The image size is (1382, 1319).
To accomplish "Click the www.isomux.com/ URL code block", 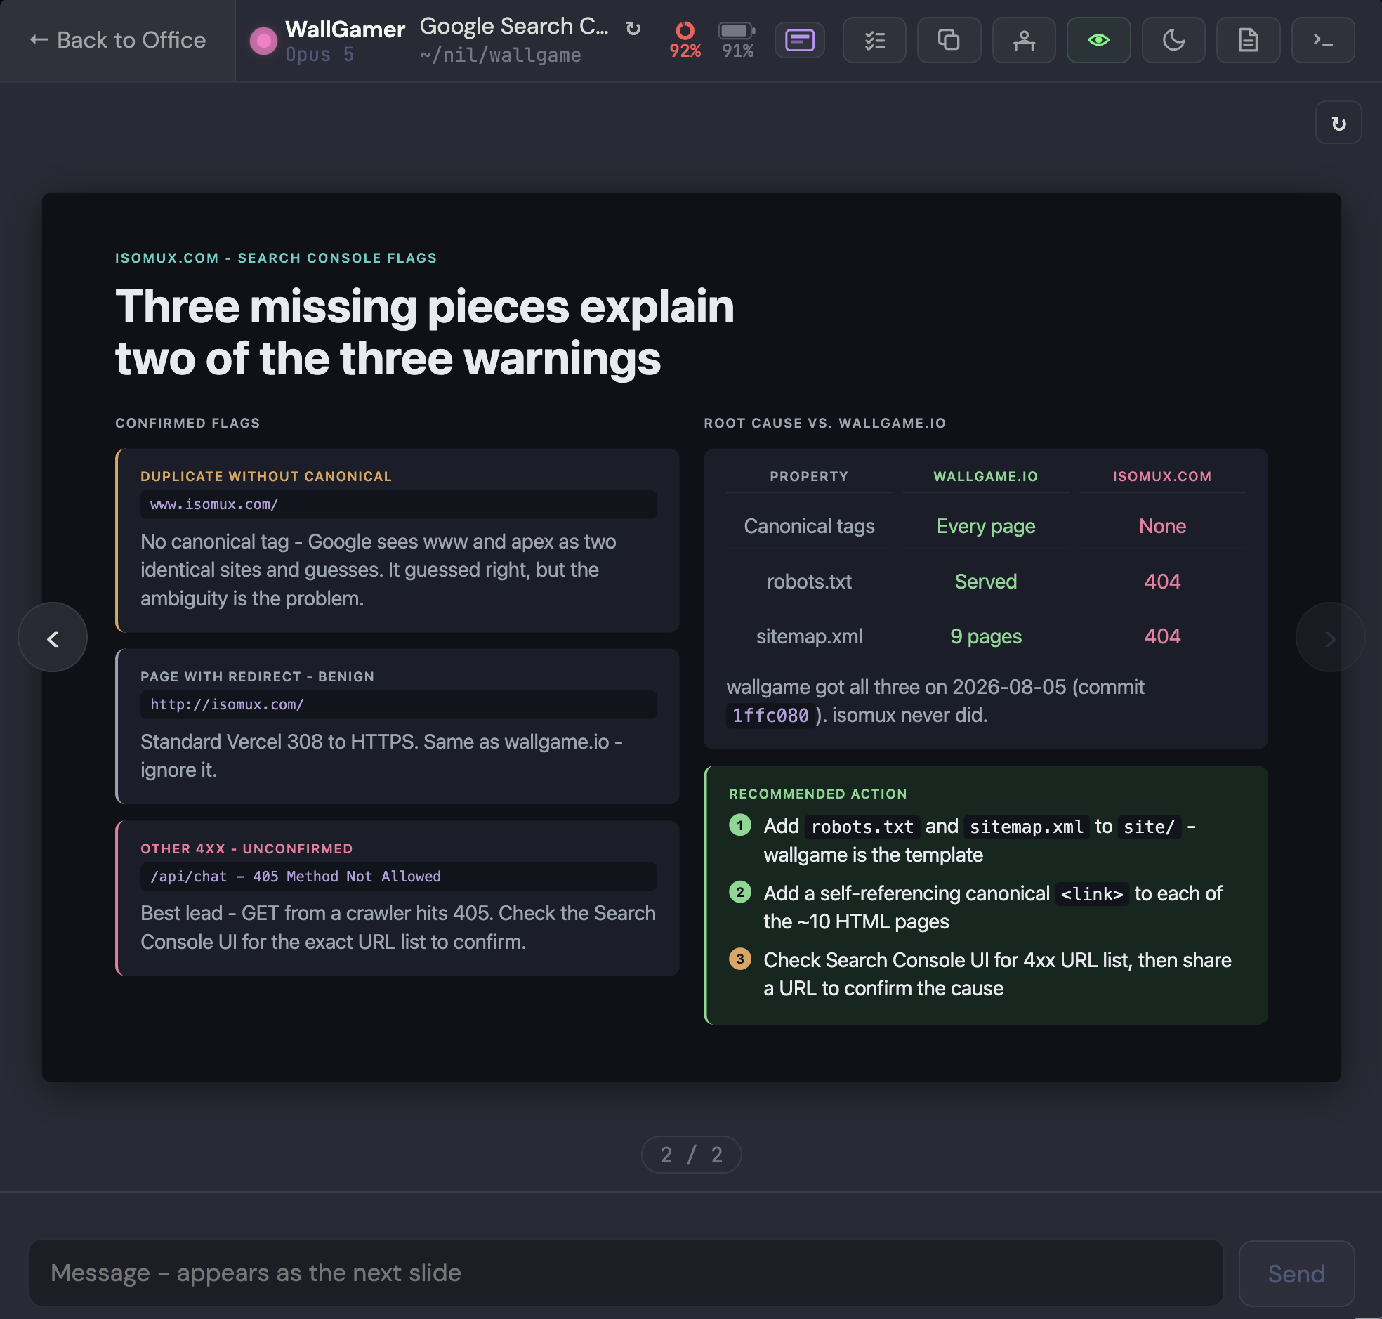I will (x=399, y=504).
